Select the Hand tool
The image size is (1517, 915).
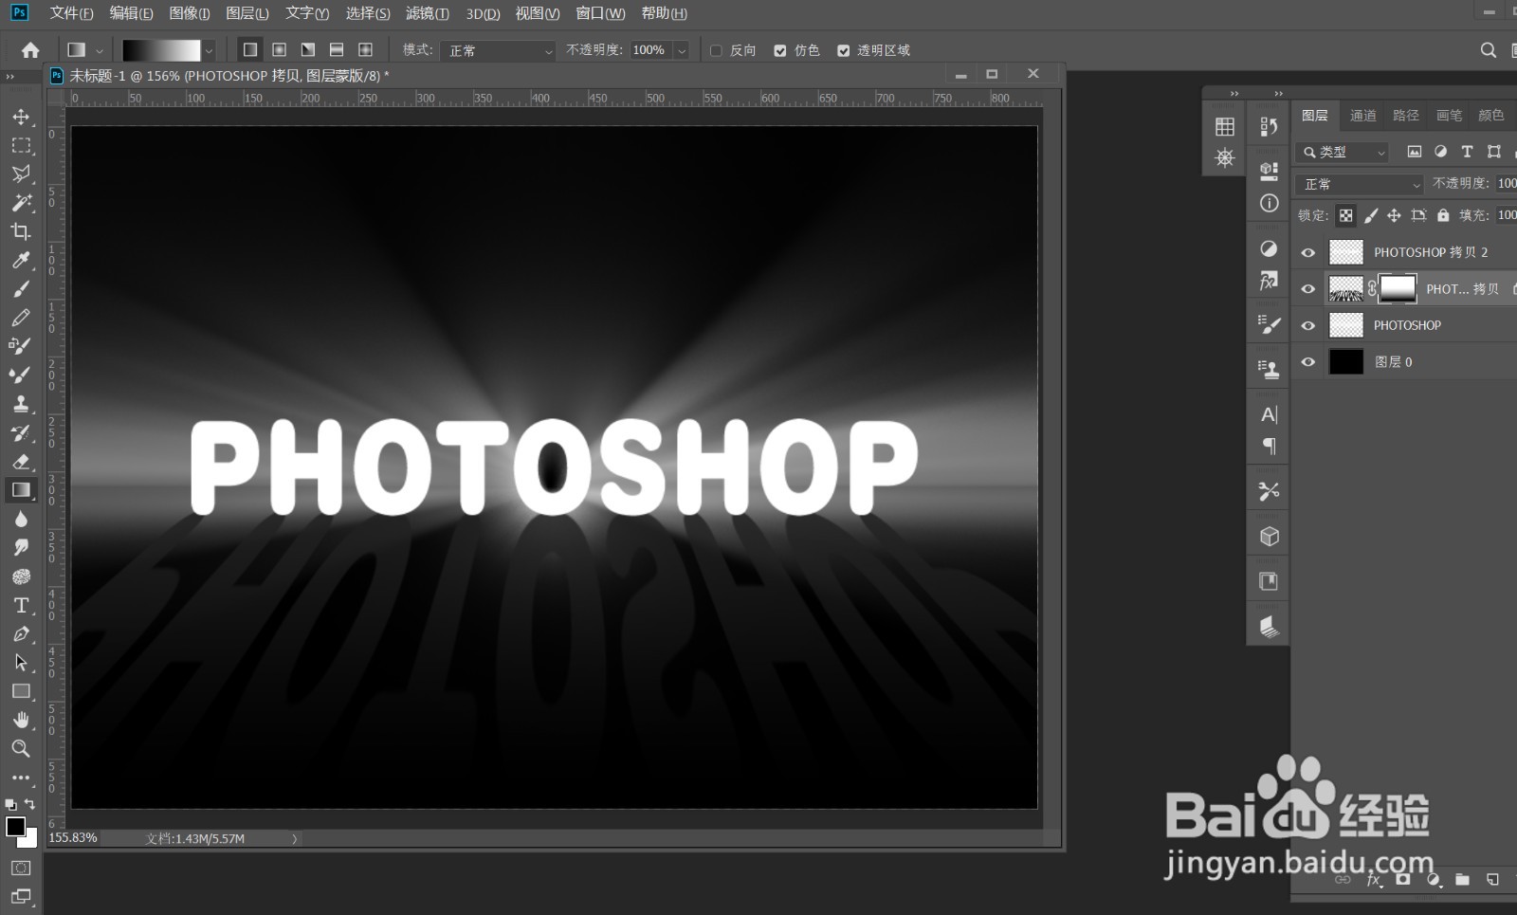pos(21,720)
